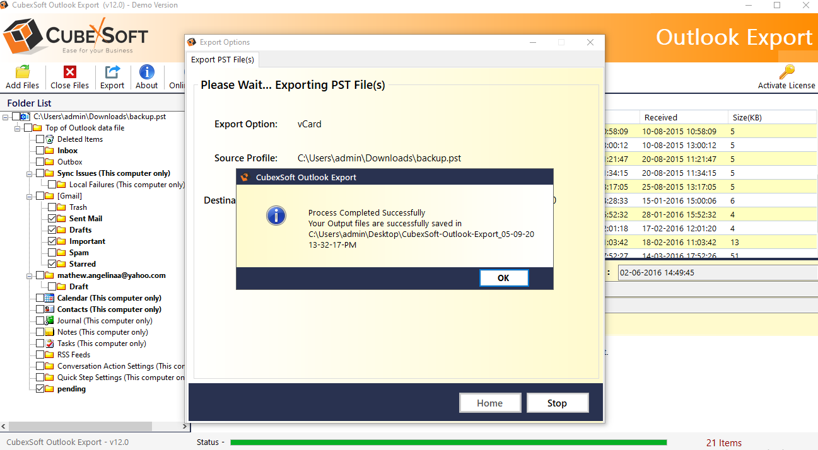Collapse the backup.pst root node
This screenshot has width=818, height=450.
pyautogui.click(x=6, y=117)
